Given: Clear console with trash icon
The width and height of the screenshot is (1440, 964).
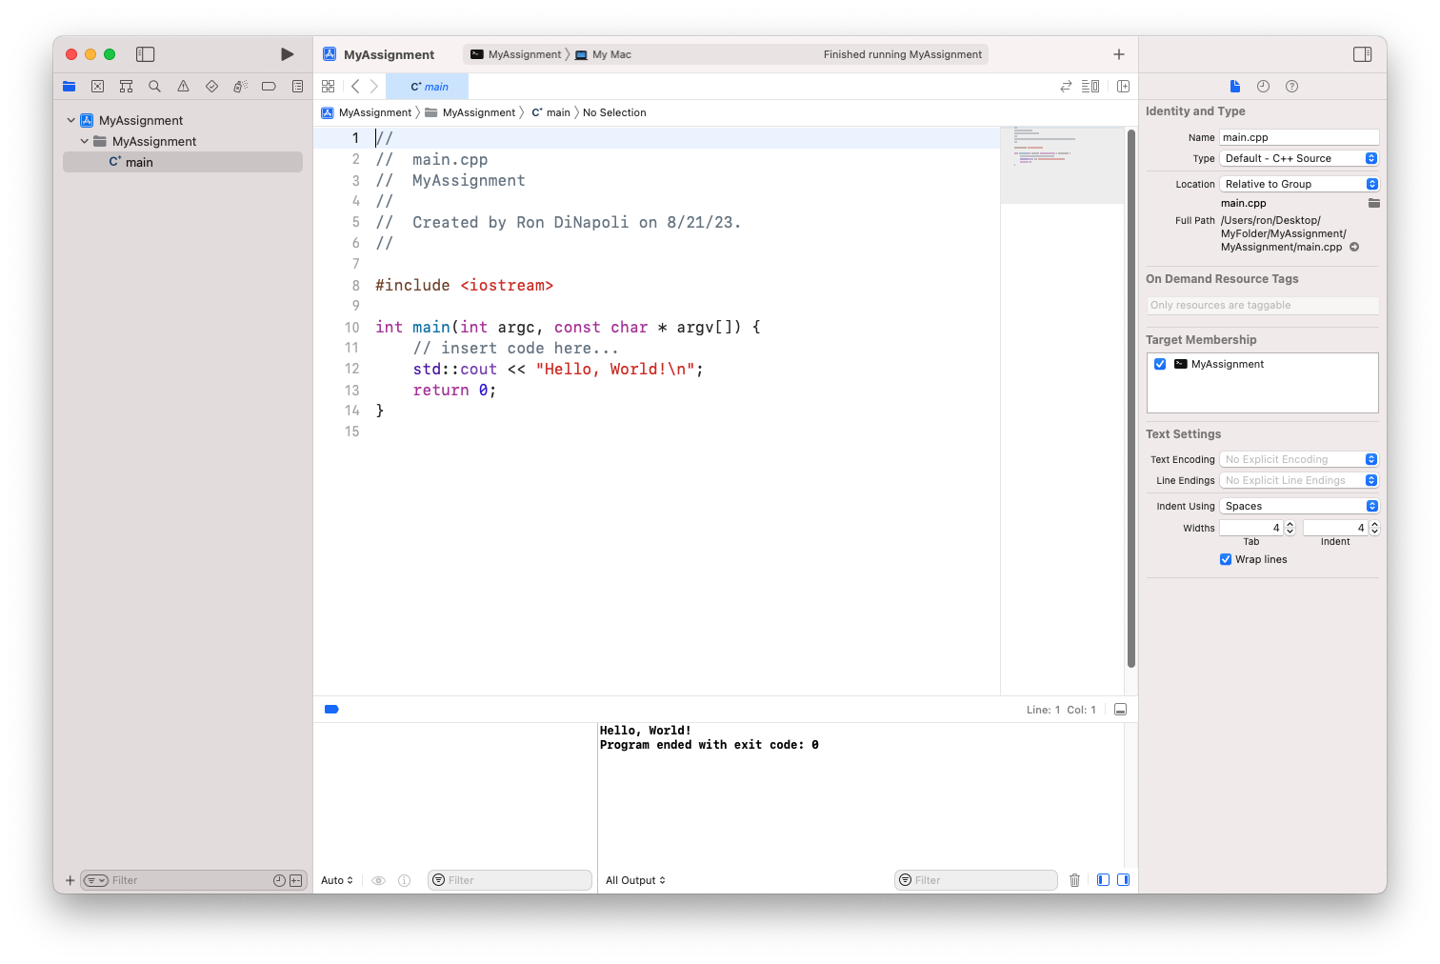Looking at the screenshot, I should (1074, 880).
